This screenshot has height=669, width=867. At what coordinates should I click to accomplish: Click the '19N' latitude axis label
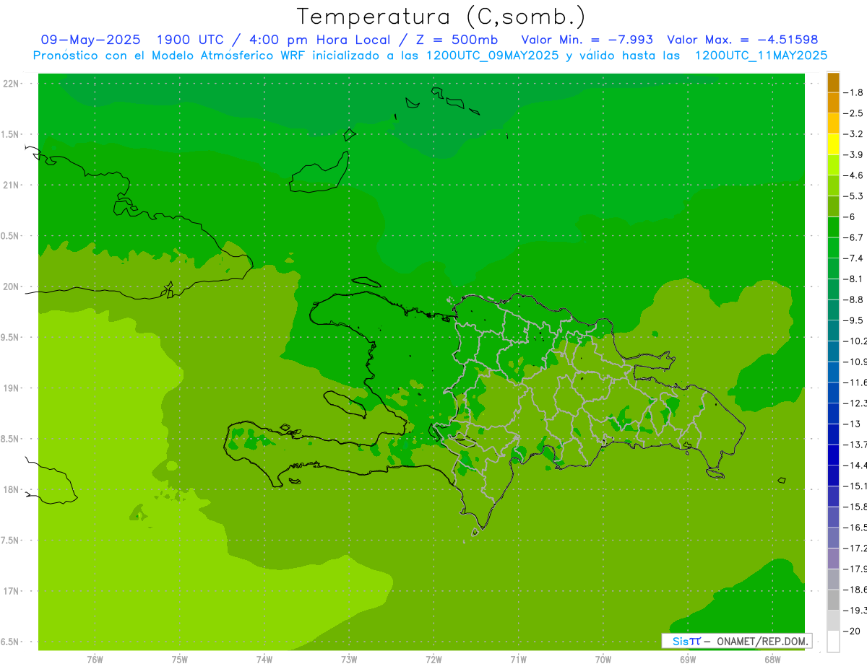click(12, 388)
